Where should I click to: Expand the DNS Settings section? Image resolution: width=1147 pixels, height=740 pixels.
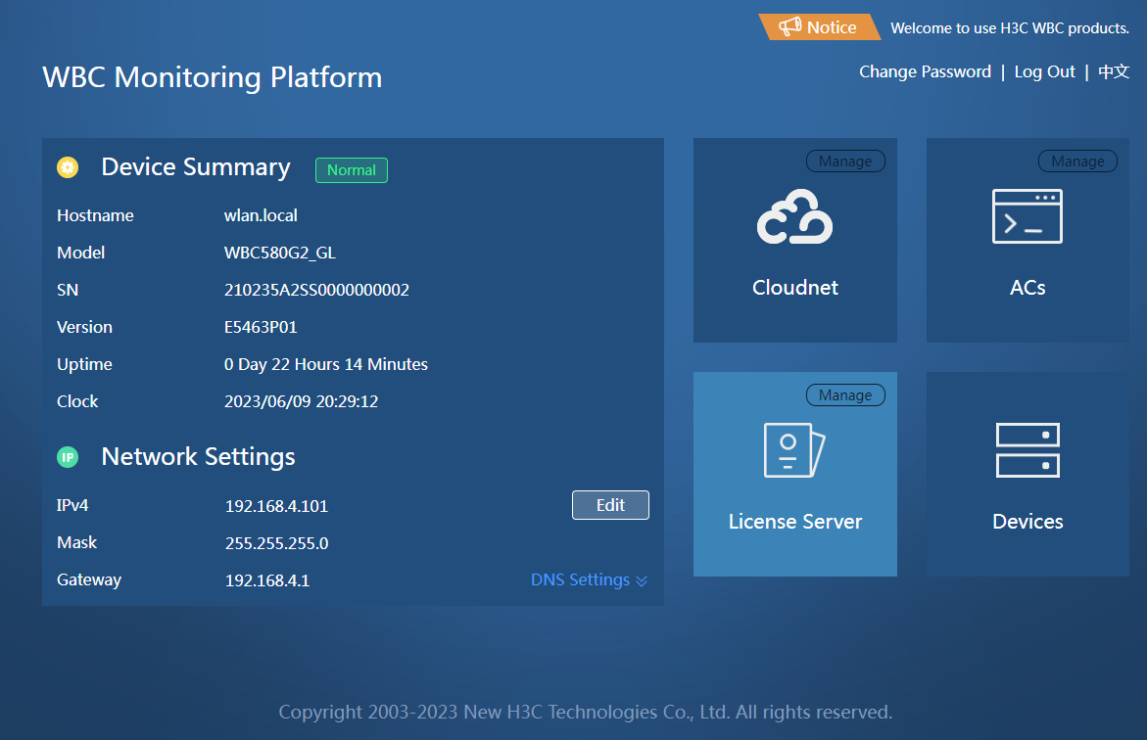pos(589,579)
